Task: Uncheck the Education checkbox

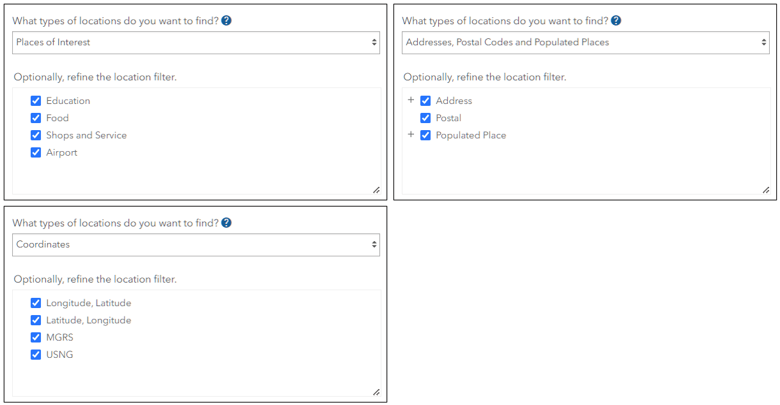Action: 36,101
